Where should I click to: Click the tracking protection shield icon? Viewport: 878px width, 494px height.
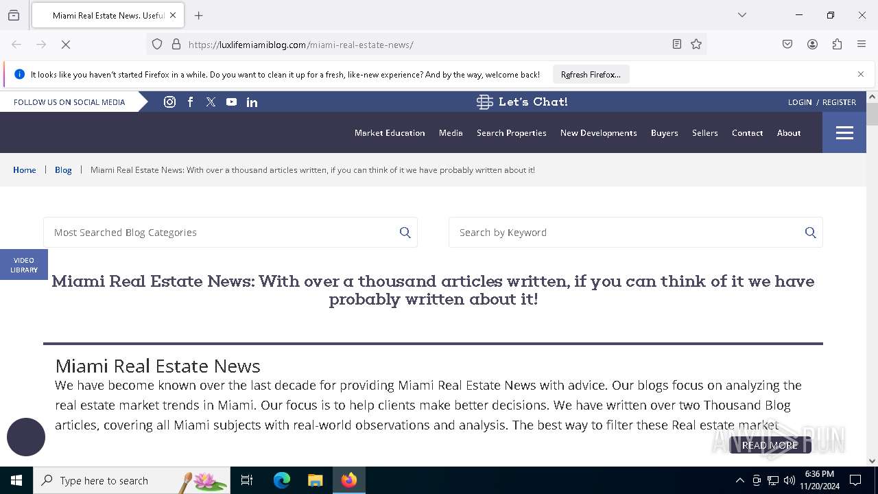click(157, 45)
